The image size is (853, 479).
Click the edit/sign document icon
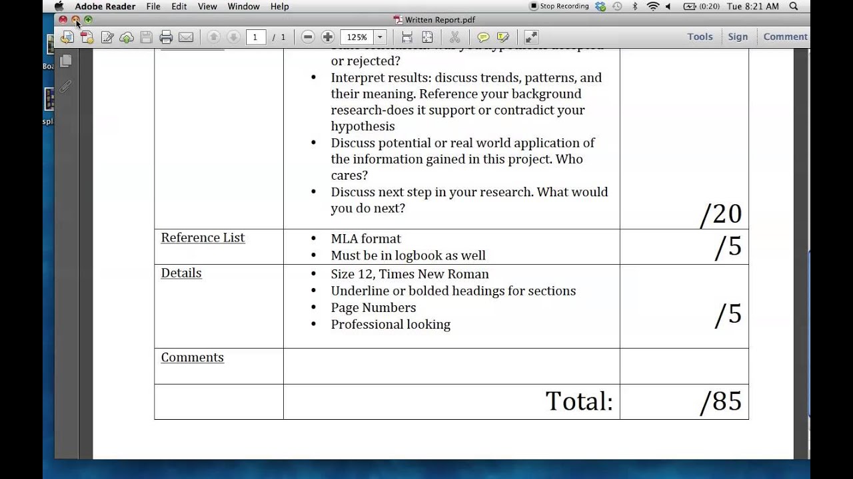coord(107,37)
